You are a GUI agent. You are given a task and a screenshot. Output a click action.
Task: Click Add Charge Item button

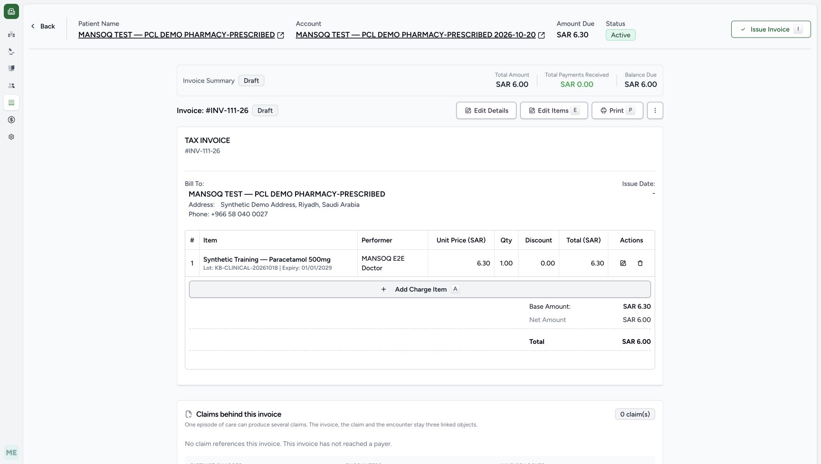click(x=420, y=289)
